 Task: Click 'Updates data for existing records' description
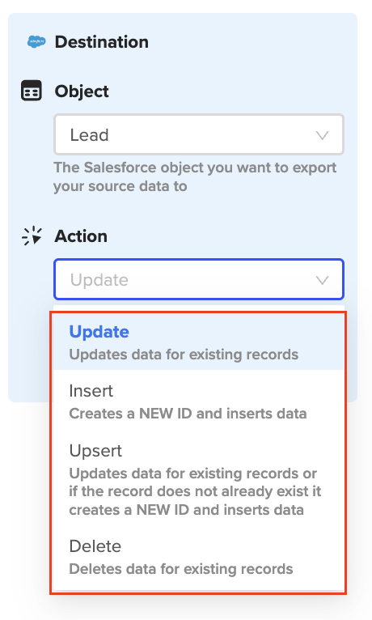[184, 355]
